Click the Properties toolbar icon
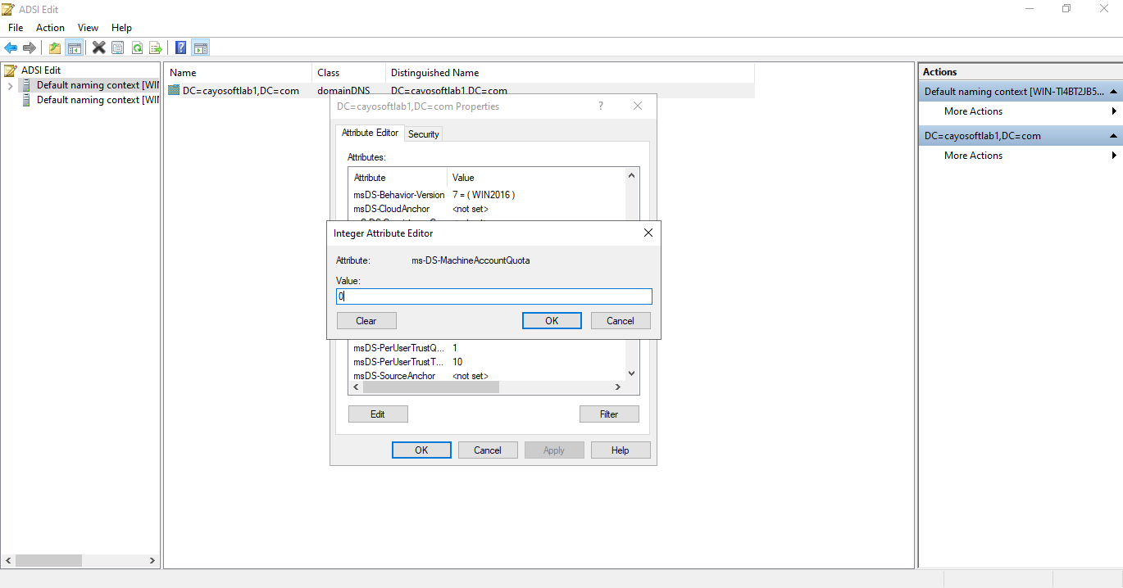1123x588 pixels. (x=118, y=47)
